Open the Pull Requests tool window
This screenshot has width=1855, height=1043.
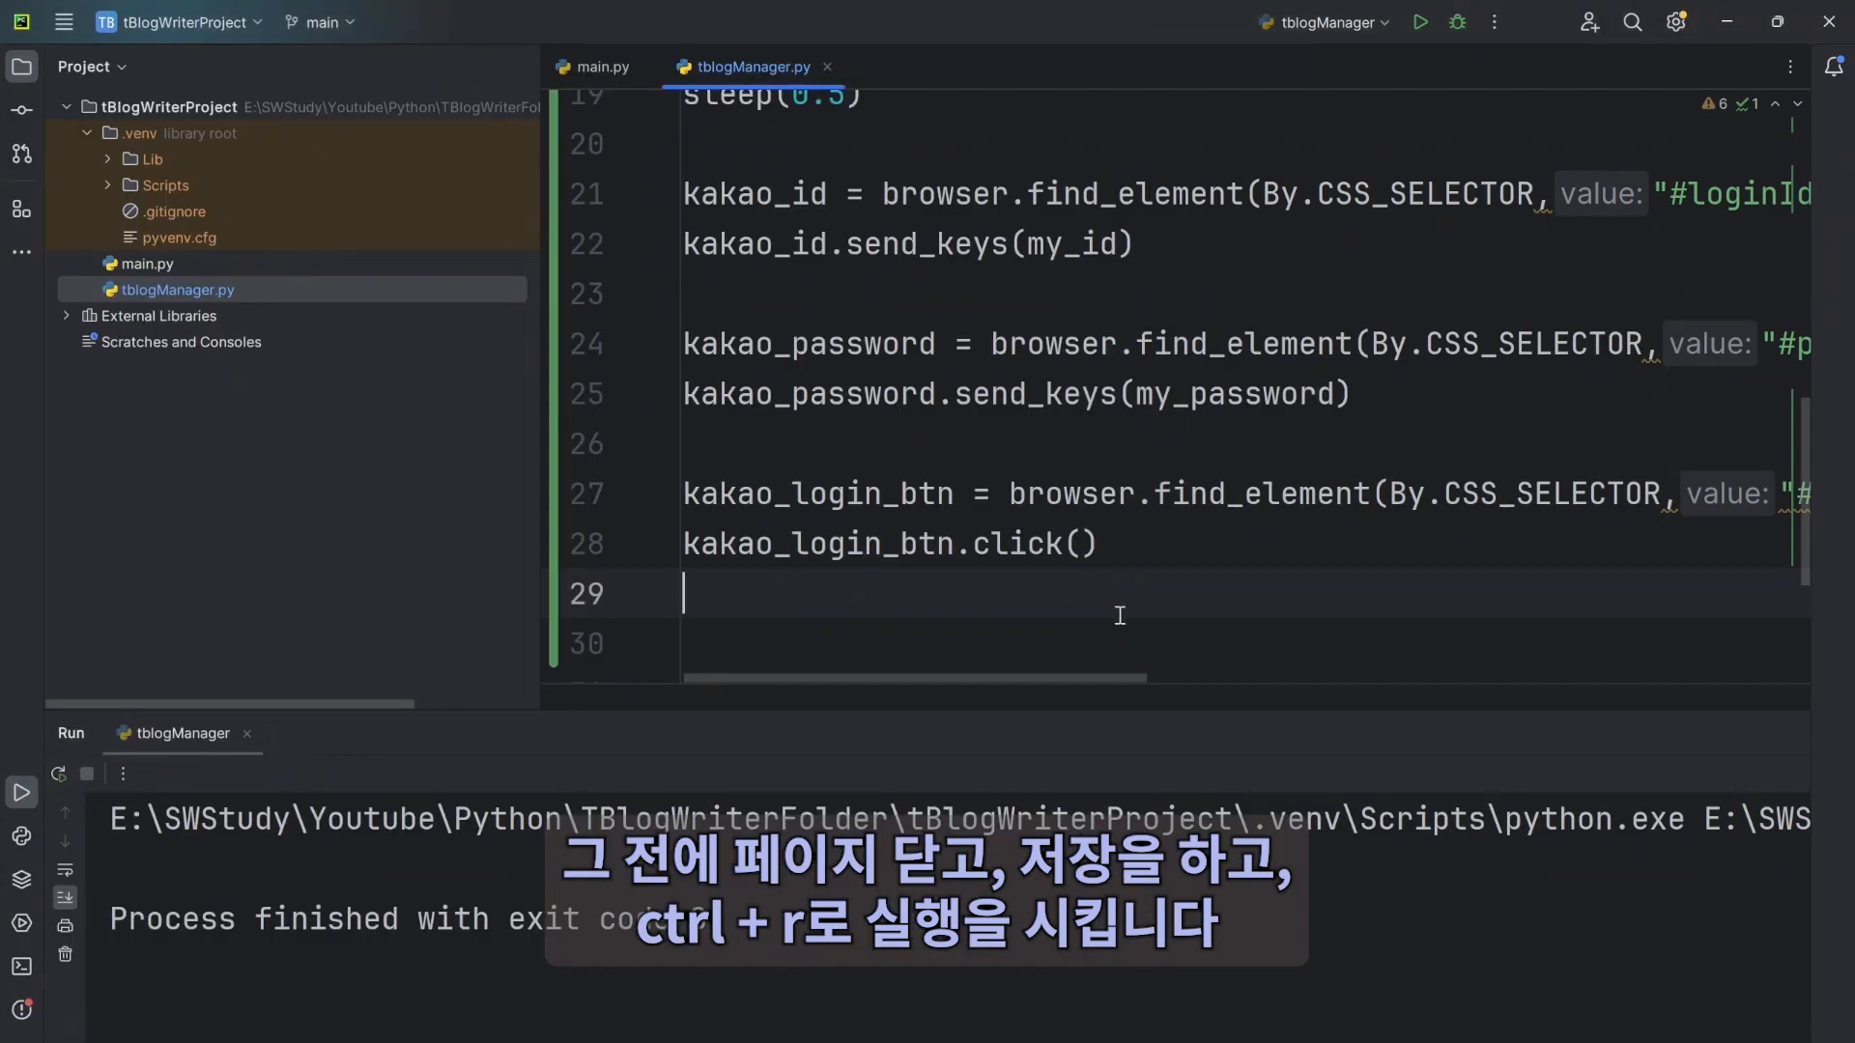21,154
